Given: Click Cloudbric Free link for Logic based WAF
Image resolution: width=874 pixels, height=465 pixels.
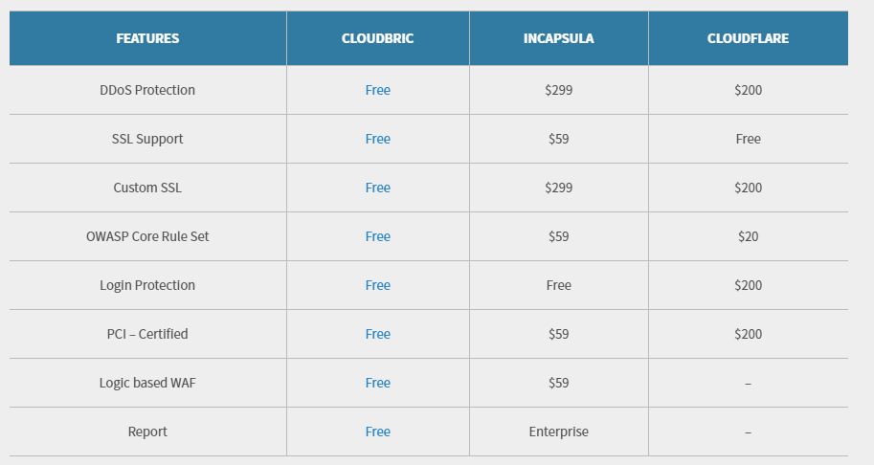Looking at the screenshot, I should pyautogui.click(x=377, y=383).
